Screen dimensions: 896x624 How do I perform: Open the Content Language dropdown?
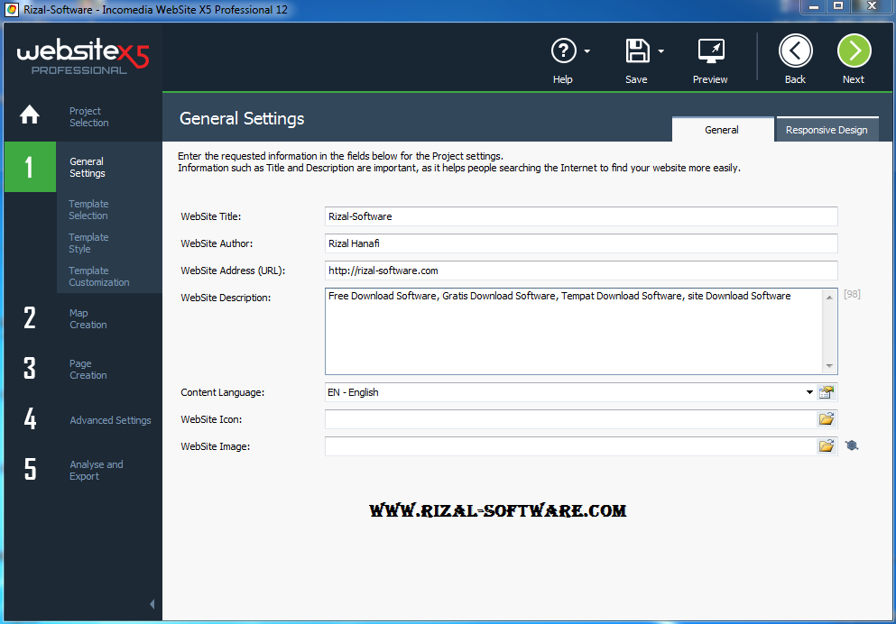(x=809, y=392)
